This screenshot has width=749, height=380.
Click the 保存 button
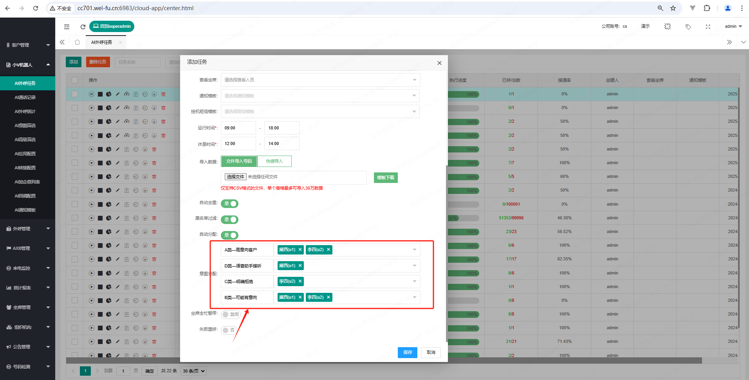tap(407, 353)
